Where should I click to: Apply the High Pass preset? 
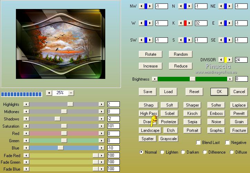[x=149, y=113]
